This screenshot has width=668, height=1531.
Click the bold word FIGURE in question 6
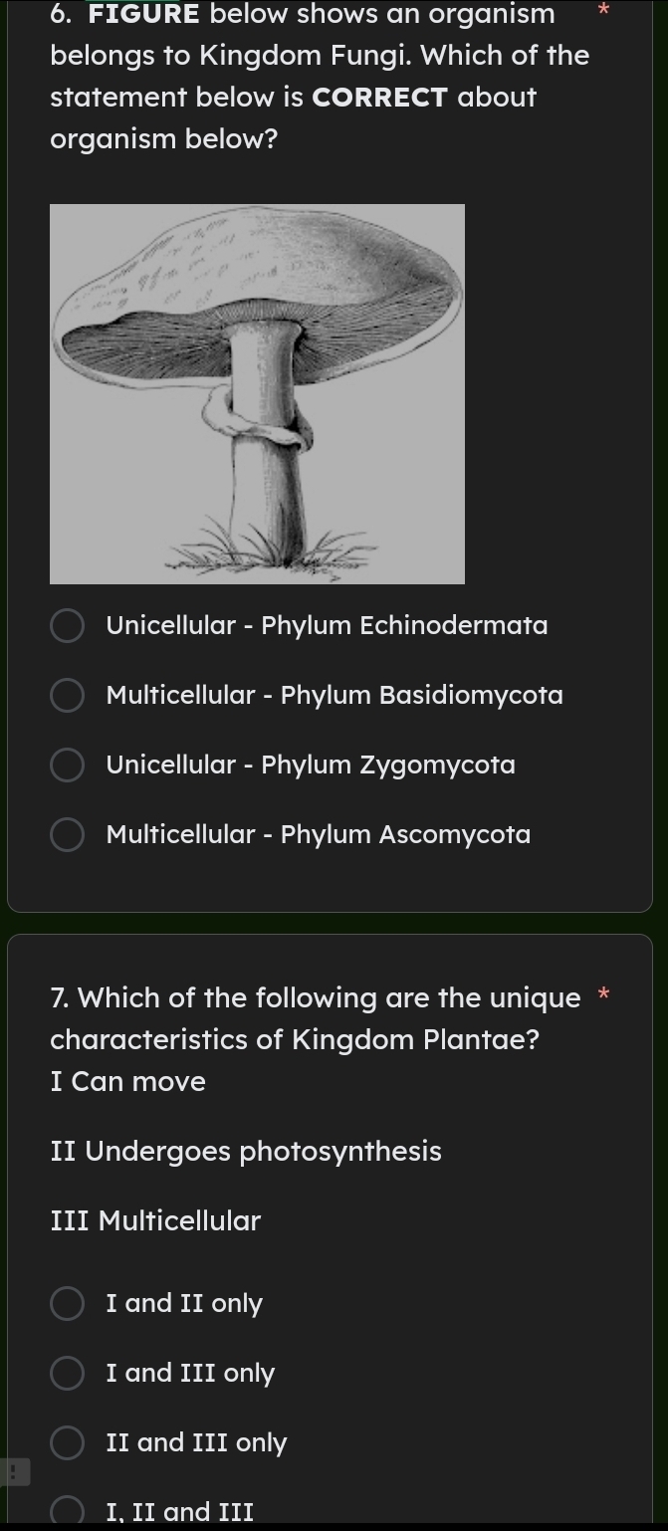[142, 14]
